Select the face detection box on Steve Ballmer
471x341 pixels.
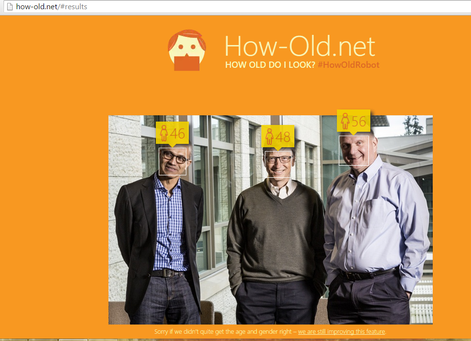(354, 150)
